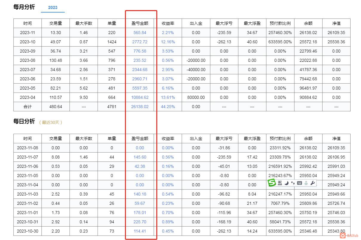Viewport: 361px width, 240px height.
Task: Click the 96481.97 balance cell for 2023-05
Action: click(308, 88)
